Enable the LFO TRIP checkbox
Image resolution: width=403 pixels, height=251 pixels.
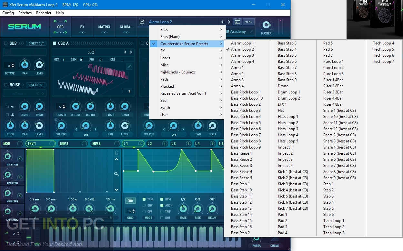click(x=162, y=211)
